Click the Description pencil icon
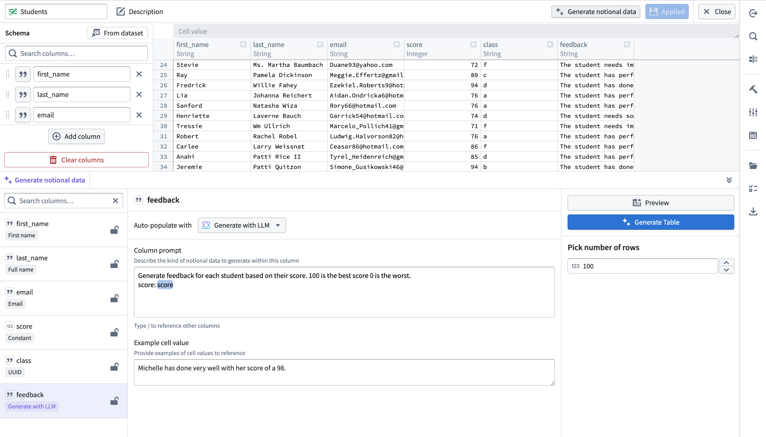Image resolution: width=766 pixels, height=437 pixels. pos(120,11)
